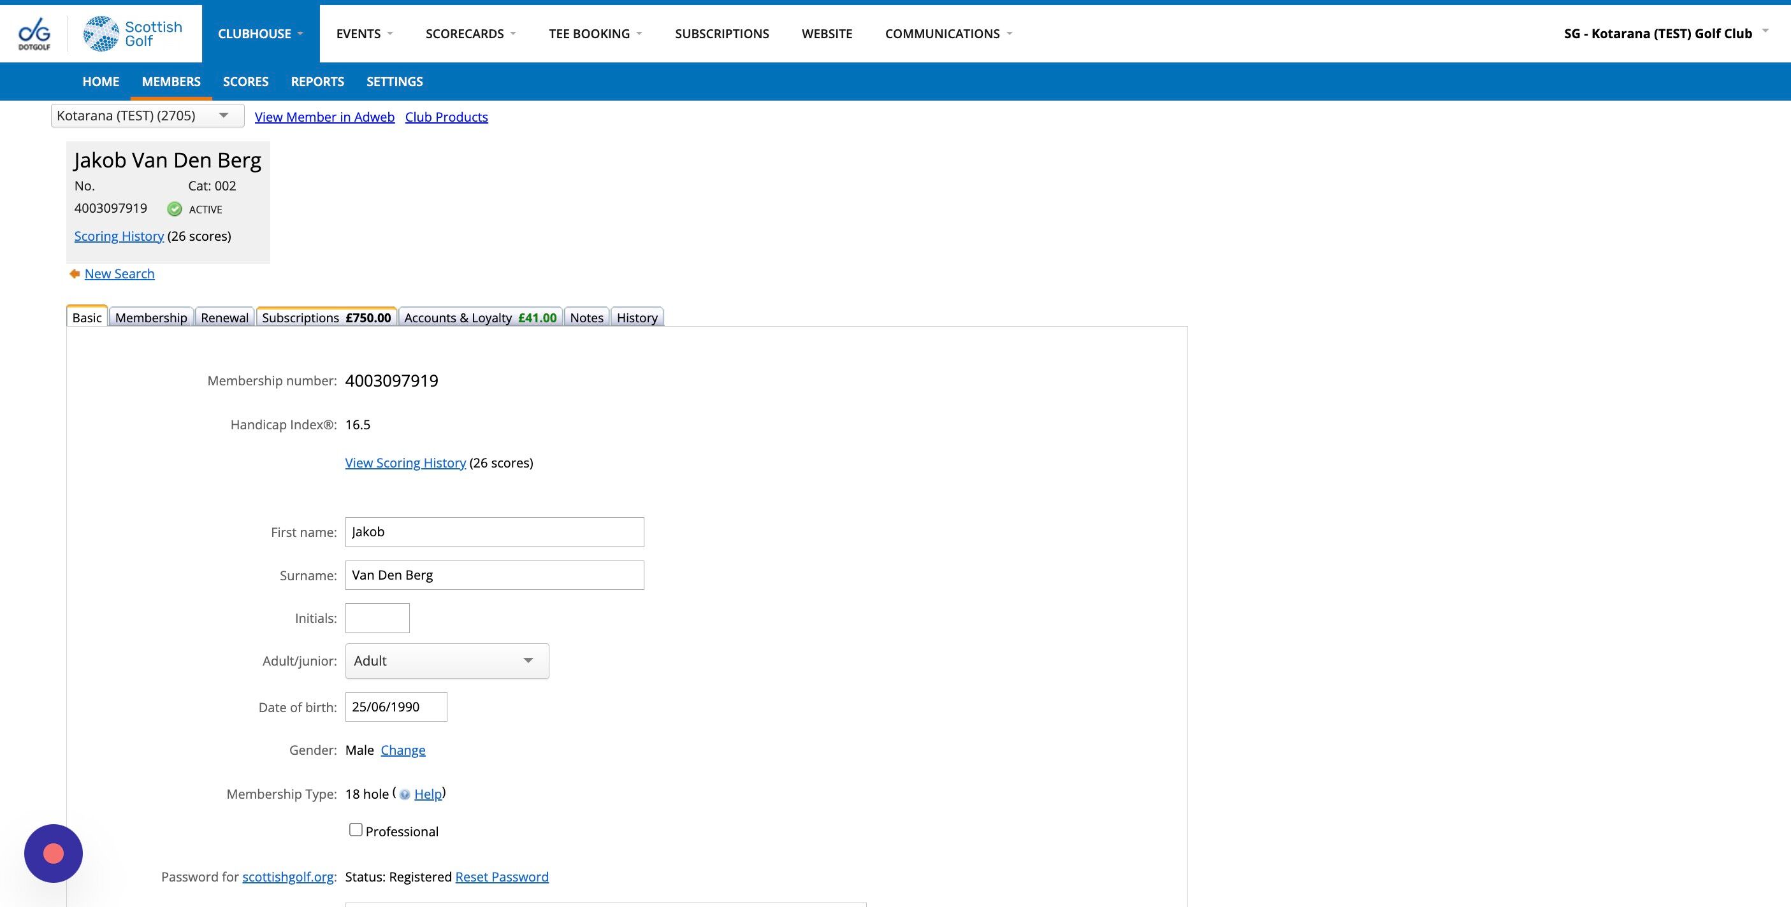Open View Member in Adweb link

coord(324,117)
